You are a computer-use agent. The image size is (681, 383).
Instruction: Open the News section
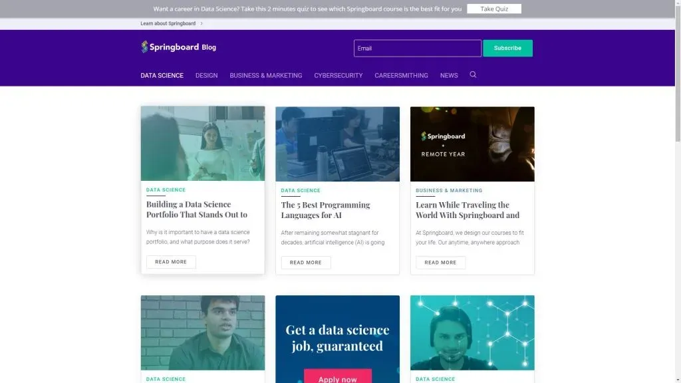[448, 75]
